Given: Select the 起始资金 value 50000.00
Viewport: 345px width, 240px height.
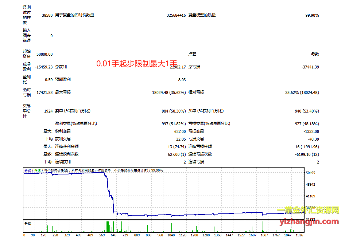Looking at the screenshot, I should [44, 54].
